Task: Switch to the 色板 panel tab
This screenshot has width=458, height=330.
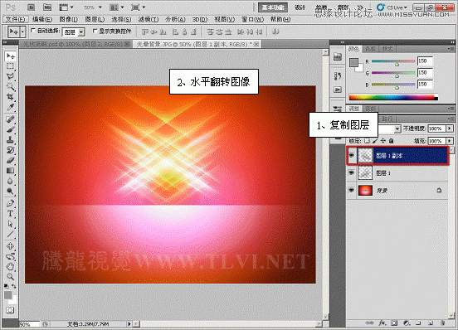Action: click(x=370, y=49)
